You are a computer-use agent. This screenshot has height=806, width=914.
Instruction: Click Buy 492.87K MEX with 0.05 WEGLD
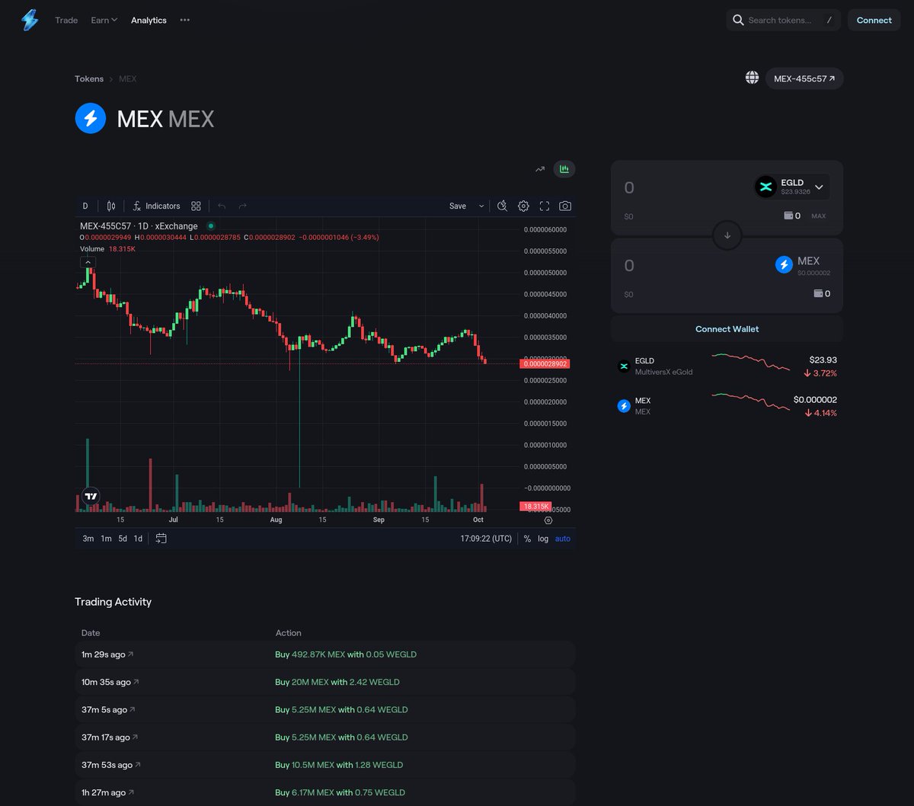(346, 654)
